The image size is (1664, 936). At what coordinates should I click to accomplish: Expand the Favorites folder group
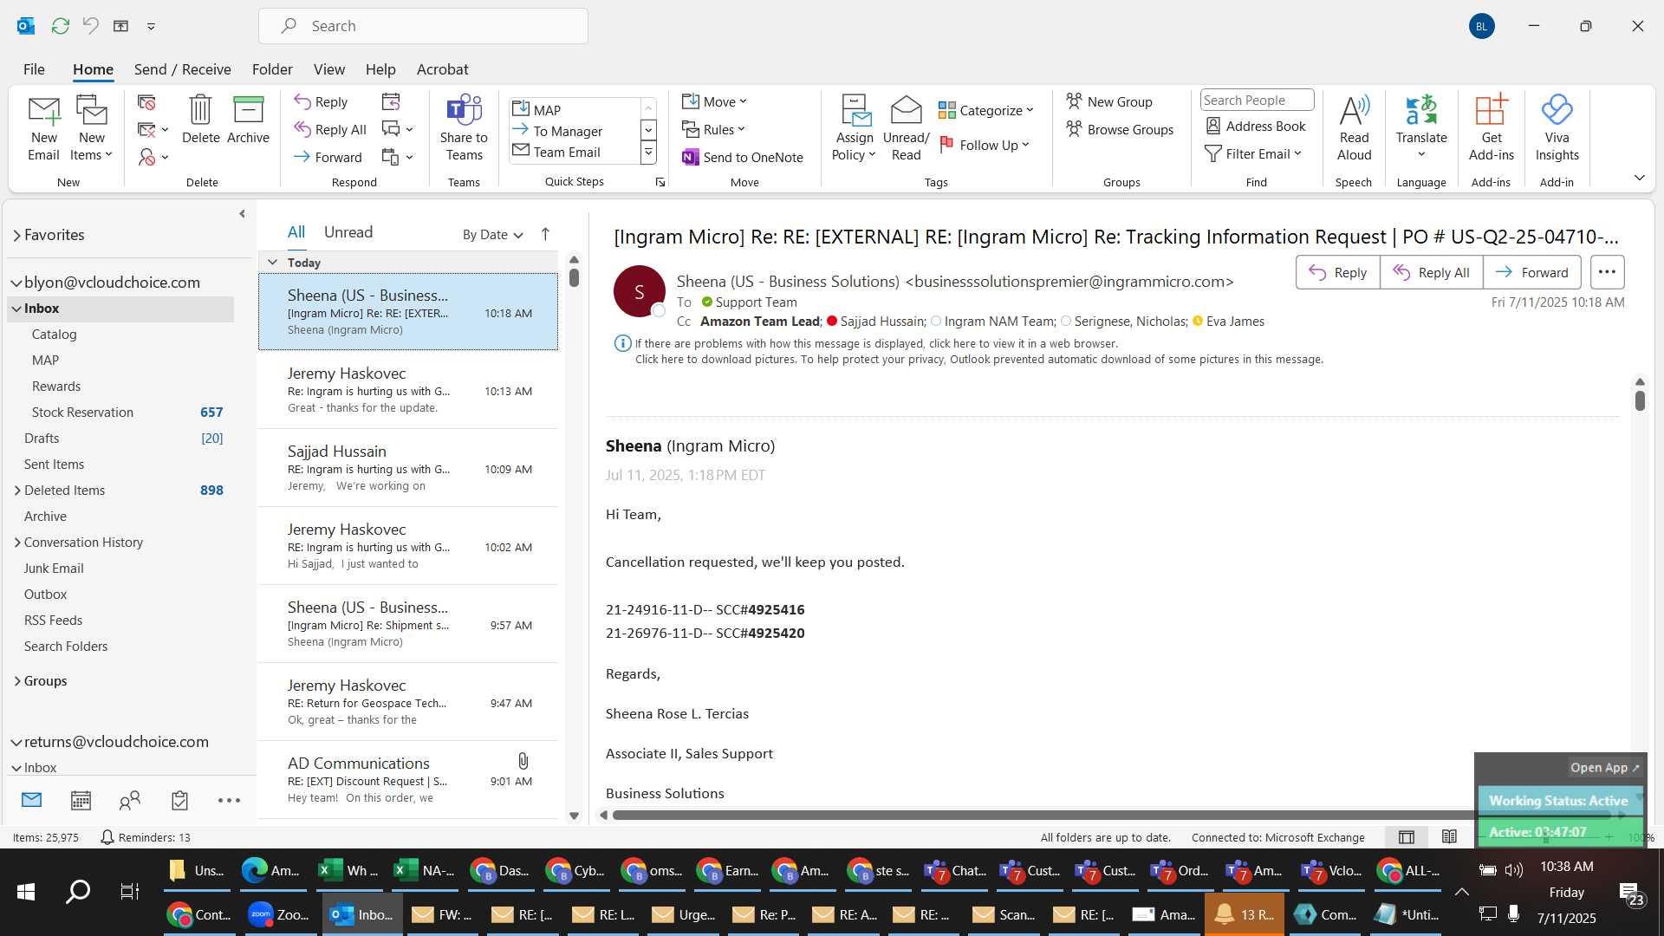[16, 235]
